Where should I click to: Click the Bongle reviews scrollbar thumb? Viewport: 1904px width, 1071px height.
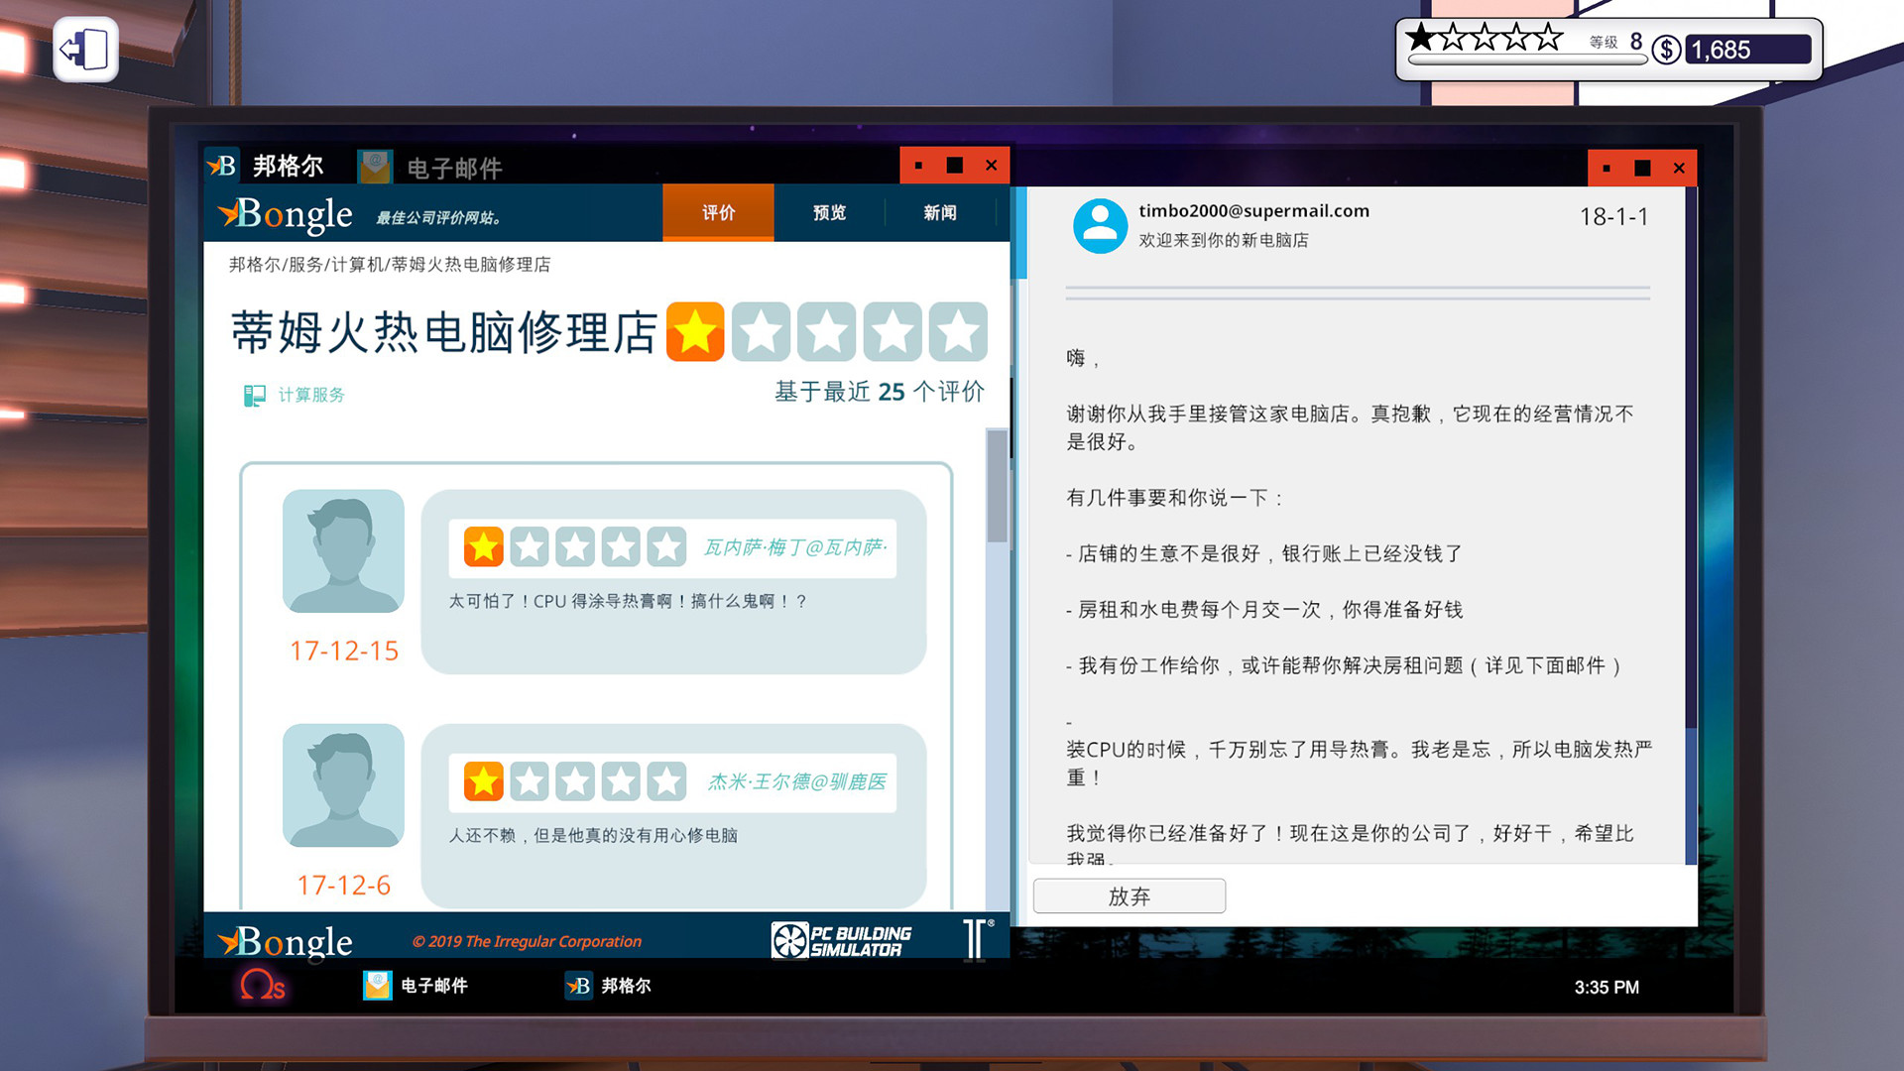click(x=997, y=486)
